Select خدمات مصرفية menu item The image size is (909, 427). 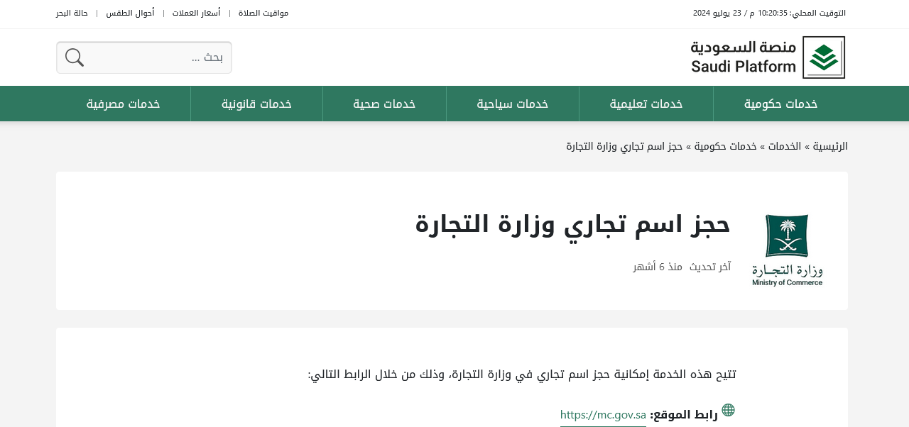coord(124,104)
